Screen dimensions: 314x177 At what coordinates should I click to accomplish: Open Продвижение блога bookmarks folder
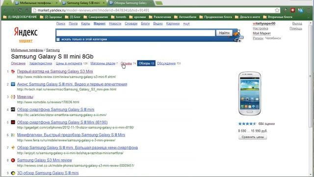tap(216, 17)
